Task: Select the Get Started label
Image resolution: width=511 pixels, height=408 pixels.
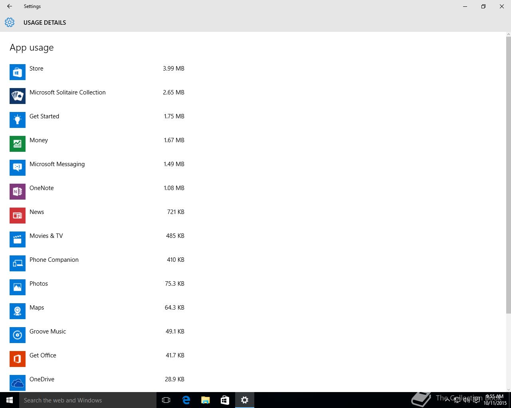Action: pyautogui.click(x=44, y=116)
